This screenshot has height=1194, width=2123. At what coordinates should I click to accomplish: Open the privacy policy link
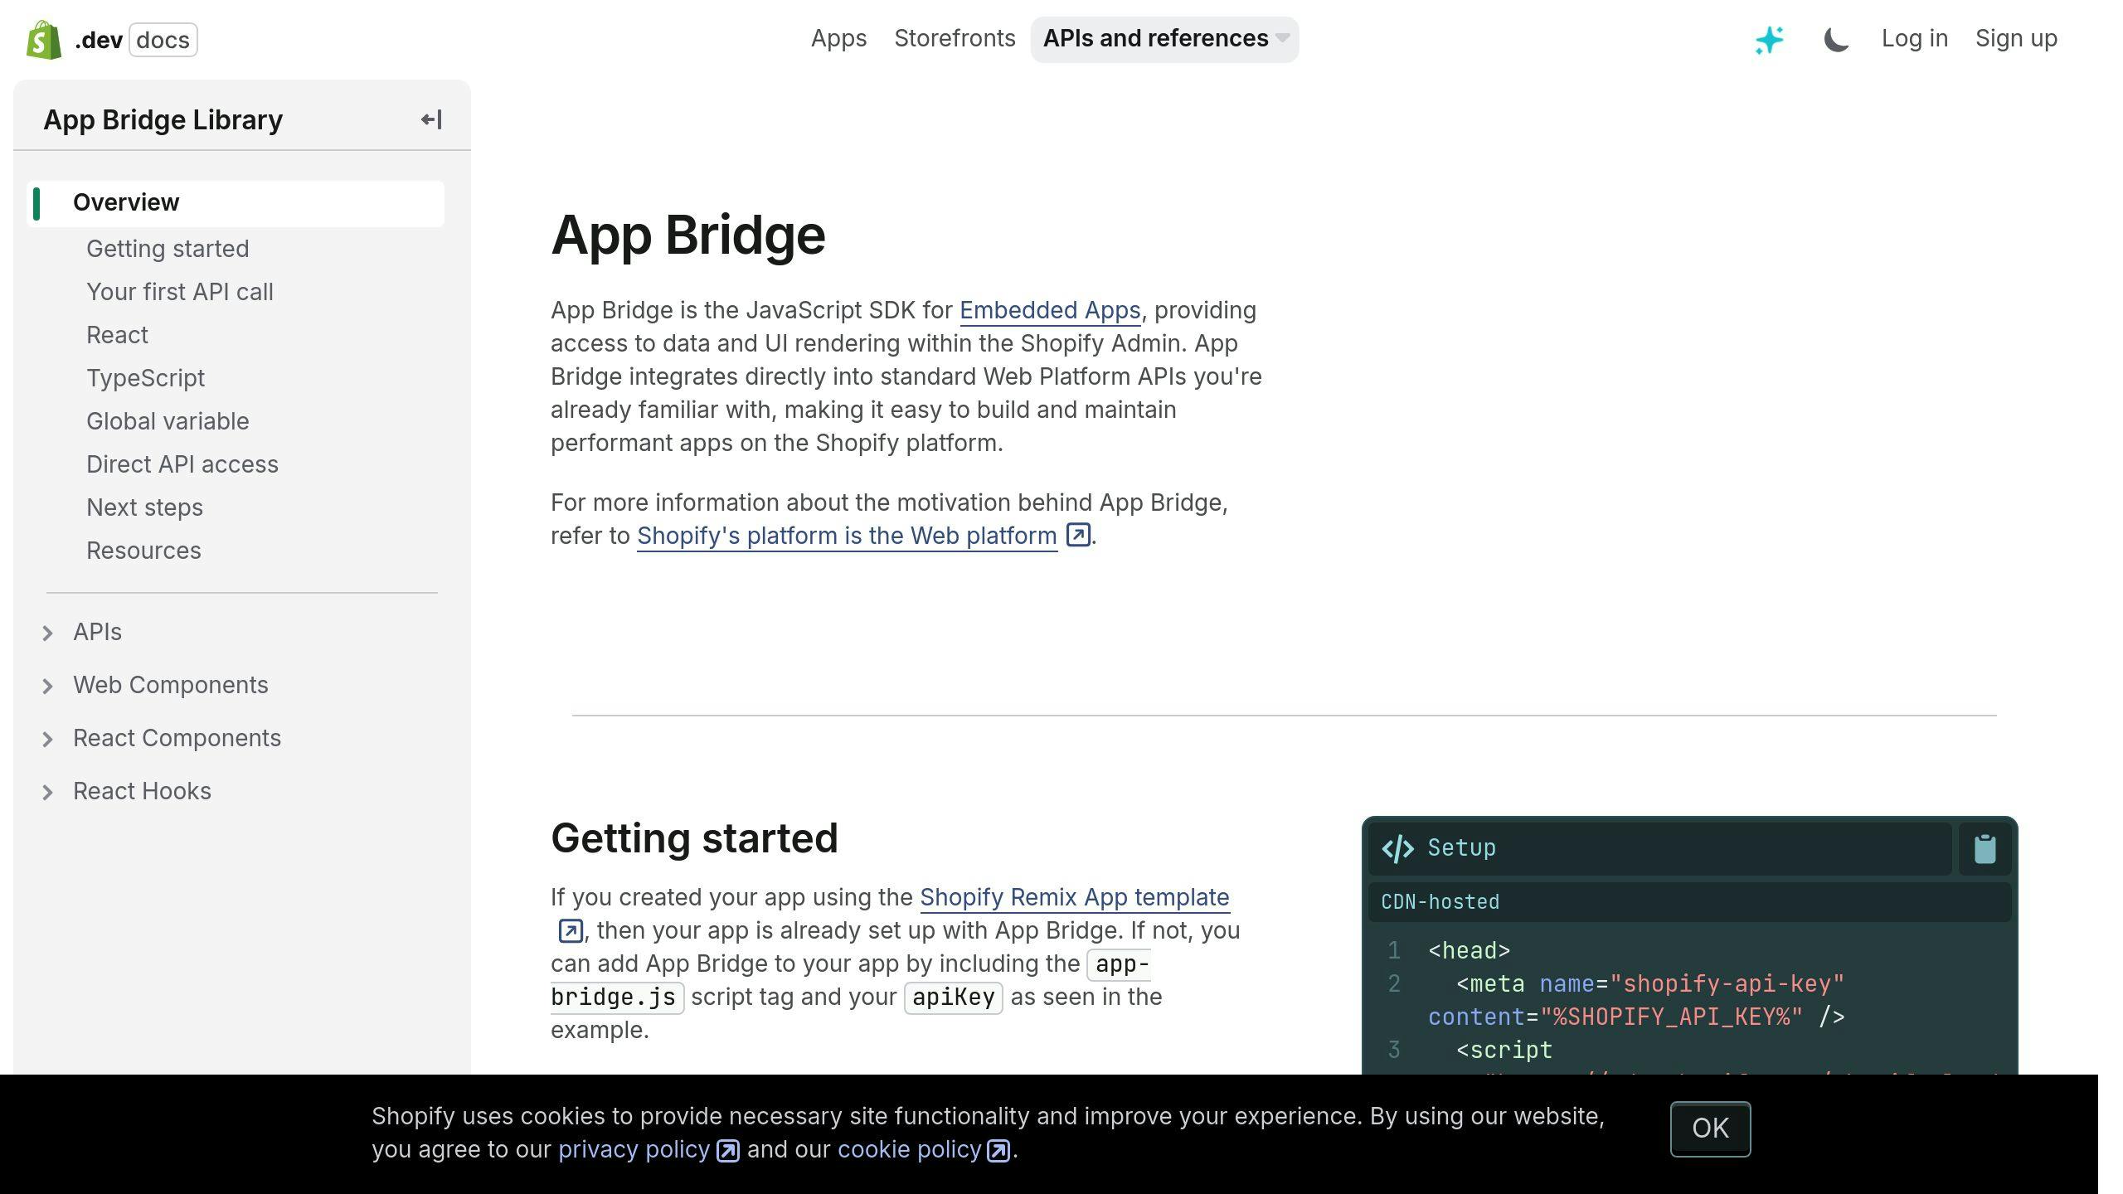(634, 1150)
